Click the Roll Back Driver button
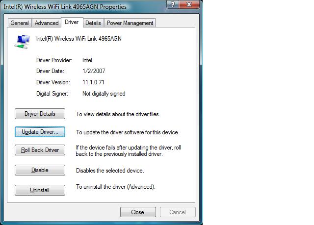 (40, 150)
